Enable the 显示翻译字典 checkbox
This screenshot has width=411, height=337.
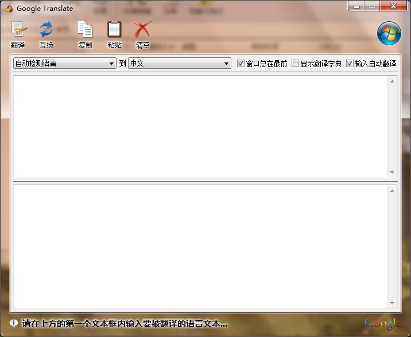click(295, 63)
